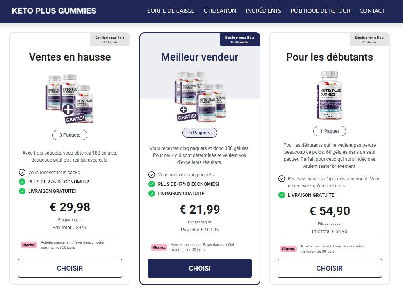Image resolution: width=403 pixels, height=292 pixels.
Task: Click the Klarna logo in the best-seller card
Action: pos(159,247)
